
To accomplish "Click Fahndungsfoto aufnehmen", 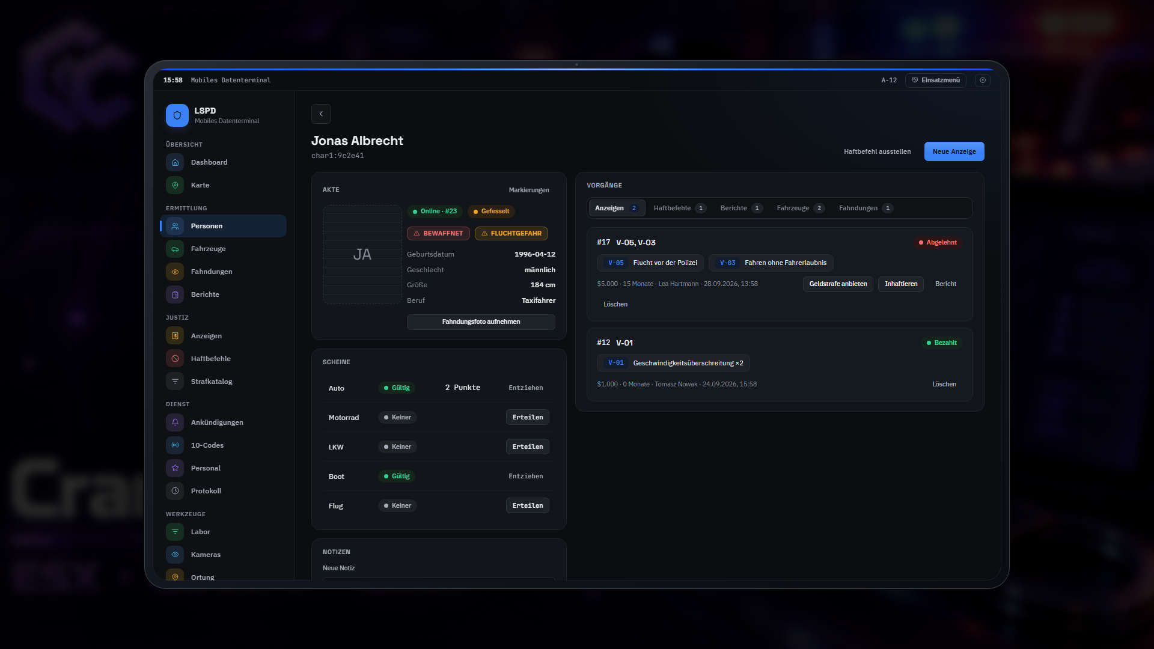I will (x=481, y=322).
